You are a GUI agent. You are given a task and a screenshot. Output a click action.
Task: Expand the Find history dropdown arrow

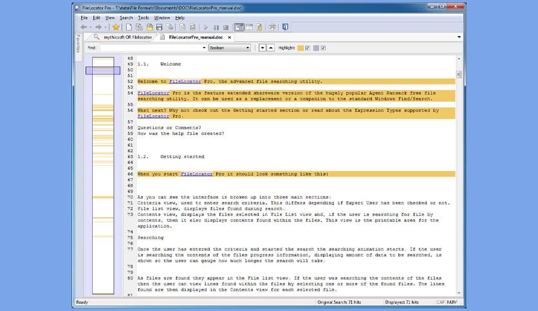[x=204, y=48]
